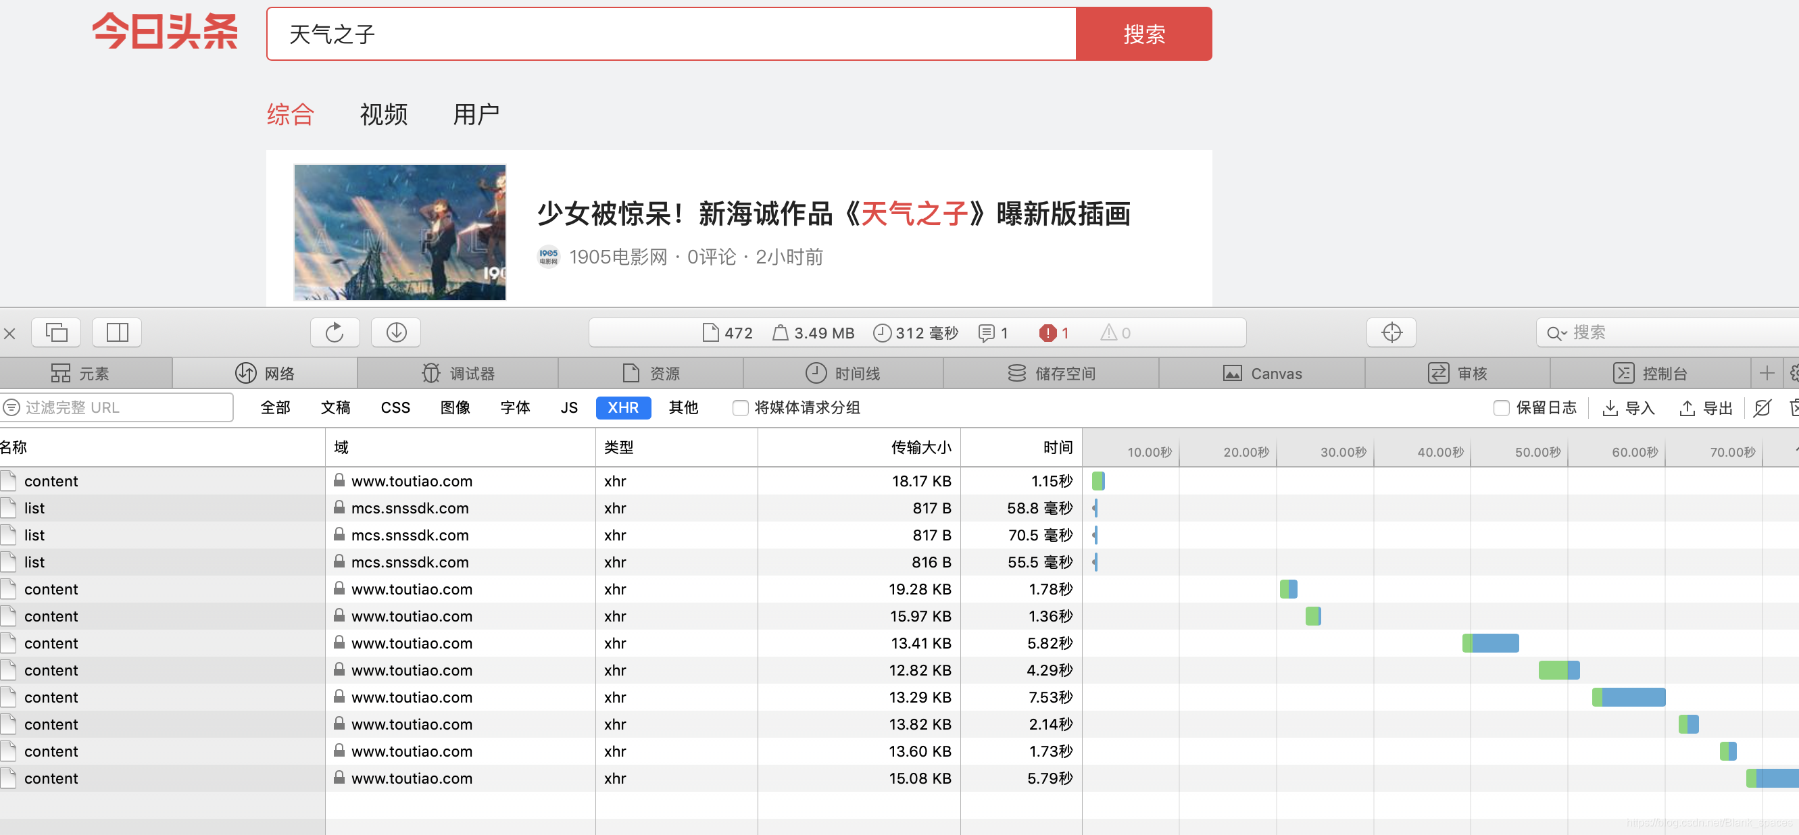Screen dimensions: 1799x835
Task: Close the Web Inspector with the X icon
Action: (9, 334)
